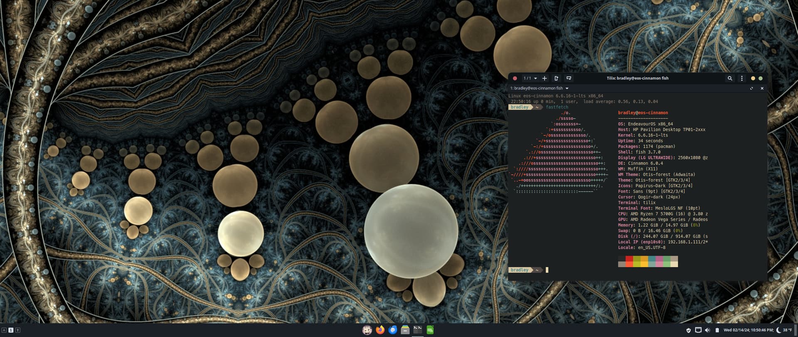Click the 'Local IP (enp10s0)' line
This screenshot has height=337, width=798.
click(x=663, y=242)
